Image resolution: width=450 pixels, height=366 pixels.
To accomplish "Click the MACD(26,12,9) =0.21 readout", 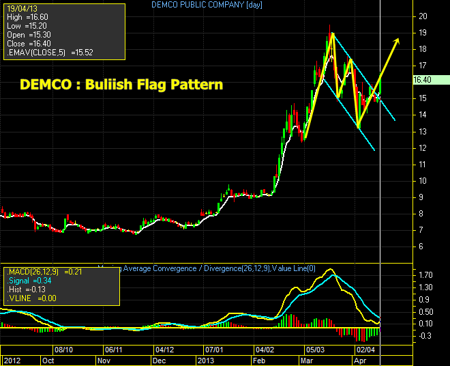I will tap(44, 272).
